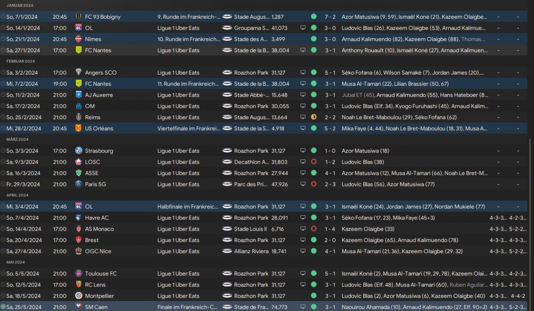The height and width of the screenshot is (311, 534).
Task: Open the 7 - 2 result against FC 93 Bobigny
Action: (330, 17)
